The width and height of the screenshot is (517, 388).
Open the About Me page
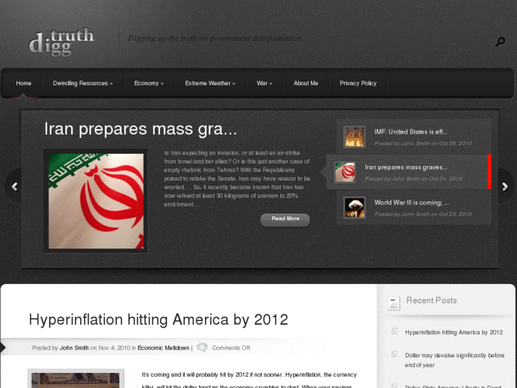[306, 83]
